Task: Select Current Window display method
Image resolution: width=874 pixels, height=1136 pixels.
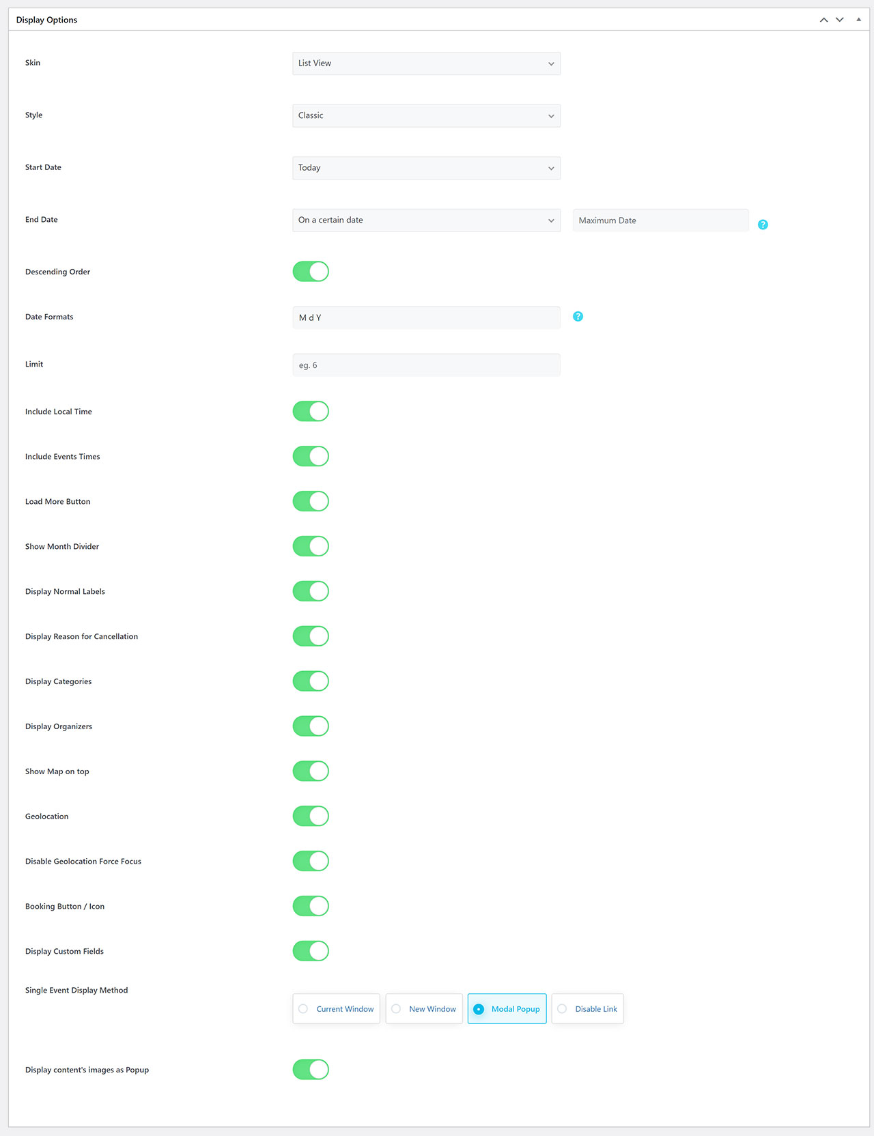Action: (336, 1009)
